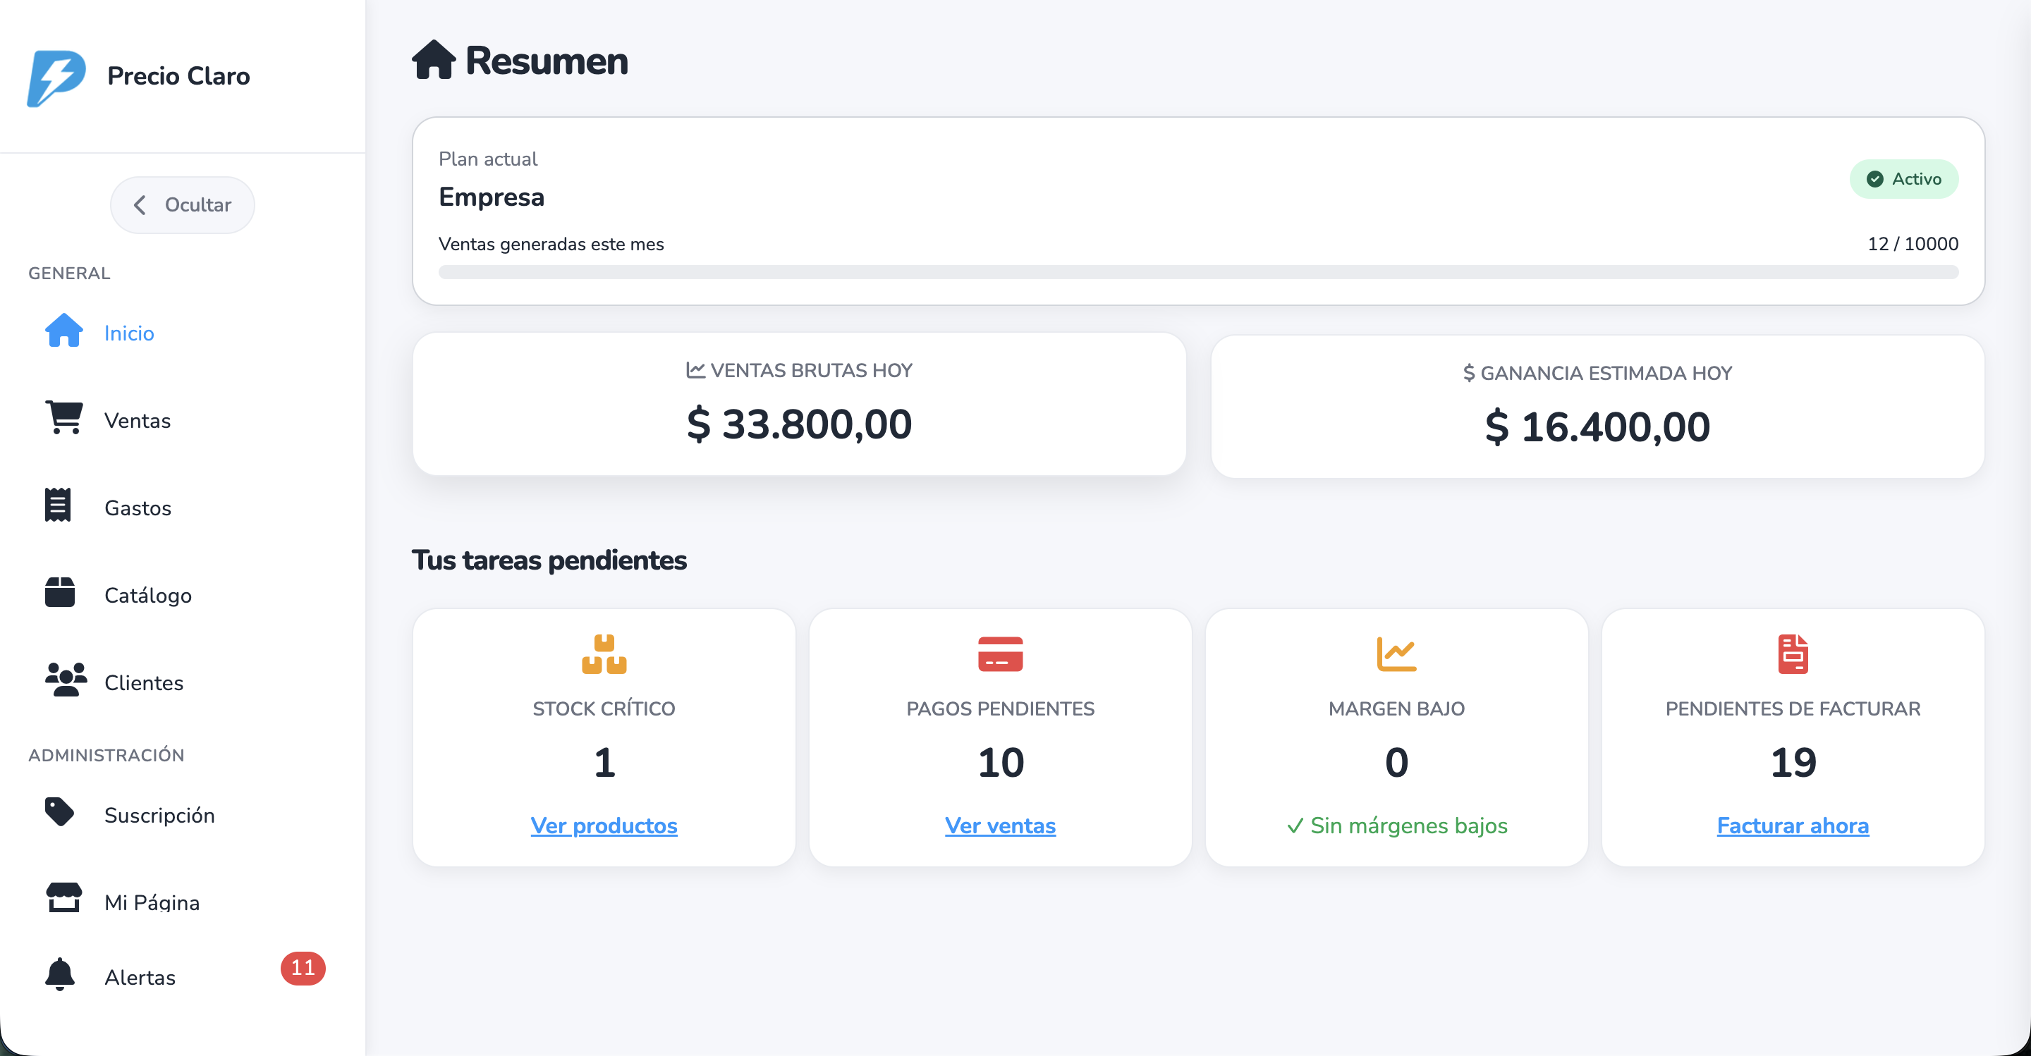This screenshot has width=2031, height=1056.
Task: Click the Stock Crítico boxes icon
Action: tap(604, 654)
